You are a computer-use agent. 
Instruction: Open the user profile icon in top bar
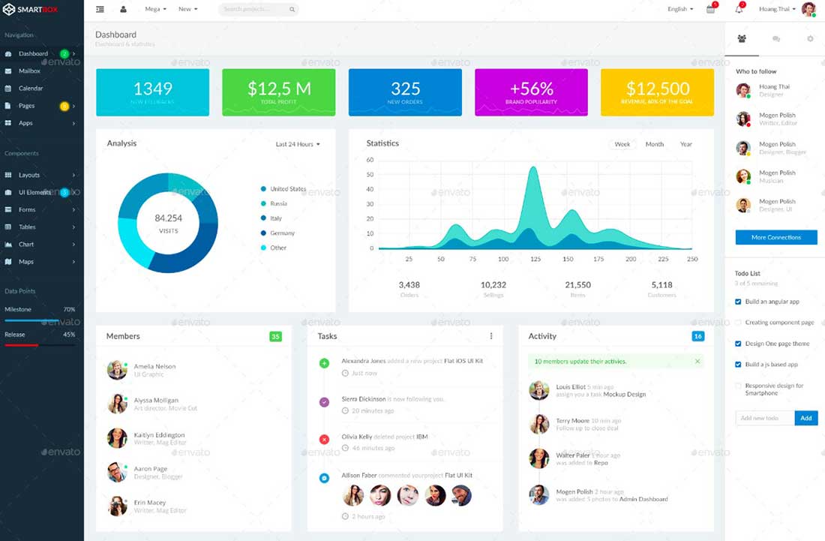[x=124, y=9]
